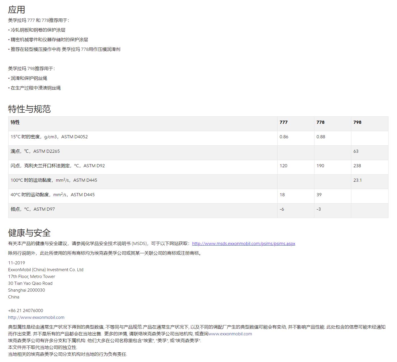Click the date text 11-2019
Image resolution: width=397 pixels, height=362 pixels.
(16, 263)
